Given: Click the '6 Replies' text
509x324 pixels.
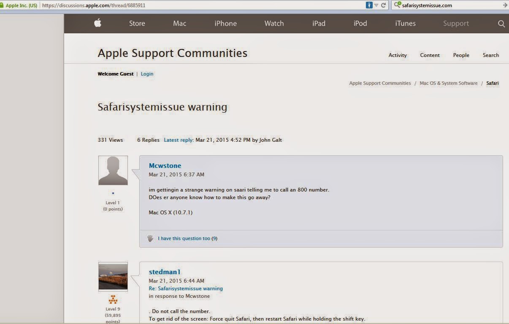Looking at the screenshot, I should (x=148, y=140).
